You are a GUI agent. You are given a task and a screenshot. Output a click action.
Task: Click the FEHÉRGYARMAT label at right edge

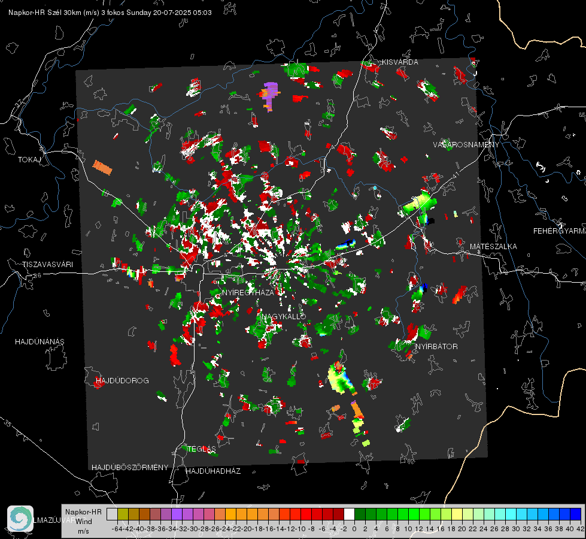pos(560,231)
